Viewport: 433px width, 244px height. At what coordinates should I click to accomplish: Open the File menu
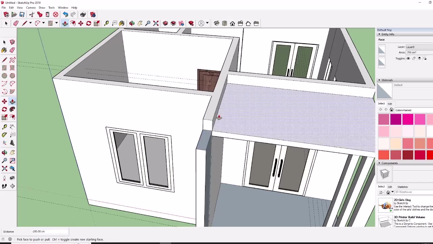(3, 7)
